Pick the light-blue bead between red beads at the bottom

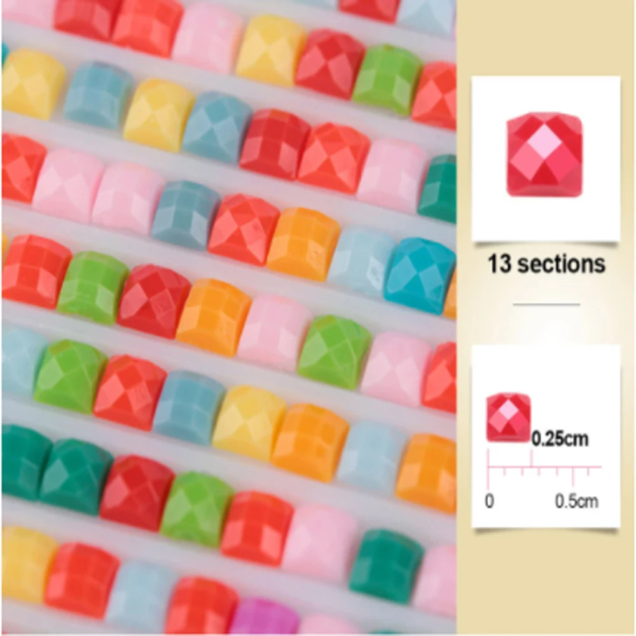pos(139,597)
